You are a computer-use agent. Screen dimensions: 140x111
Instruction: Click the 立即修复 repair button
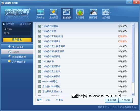126,100
